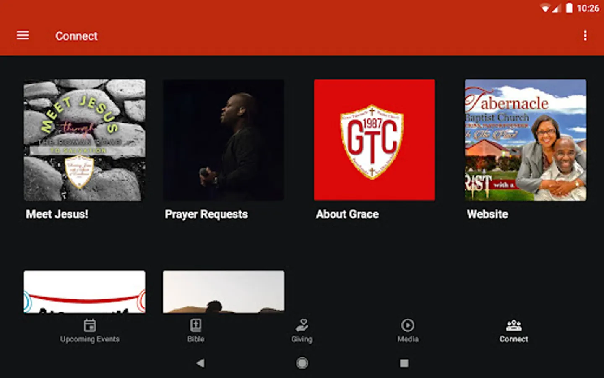Open the hamburger navigation menu
The height and width of the screenshot is (378, 604).
23,36
